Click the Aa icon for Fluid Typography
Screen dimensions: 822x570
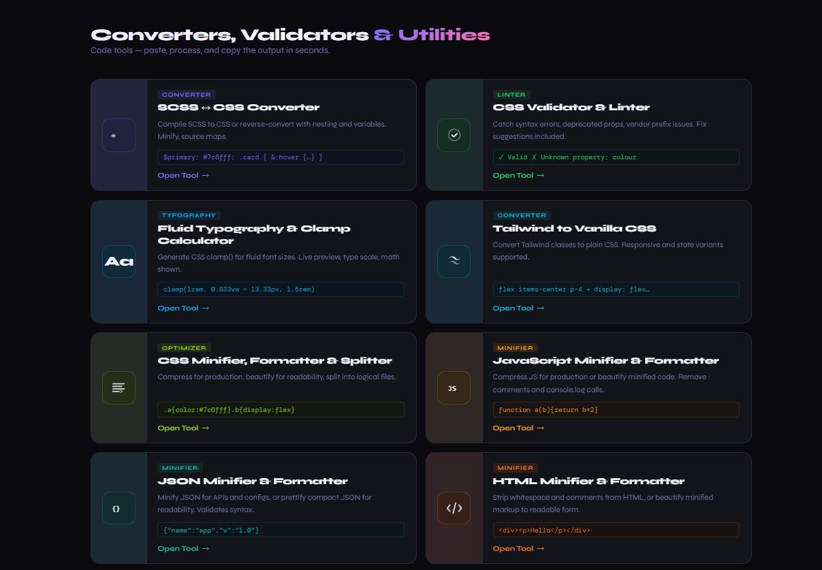[118, 261]
